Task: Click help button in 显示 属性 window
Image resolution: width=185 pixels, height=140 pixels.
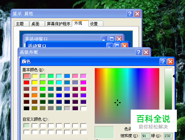Action: coord(130,14)
